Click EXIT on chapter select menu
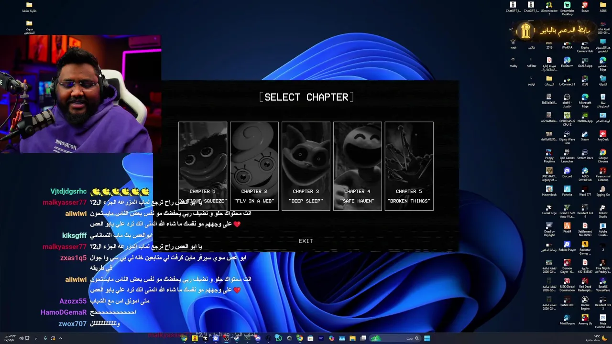The width and height of the screenshot is (612, 344). [306, 241]
